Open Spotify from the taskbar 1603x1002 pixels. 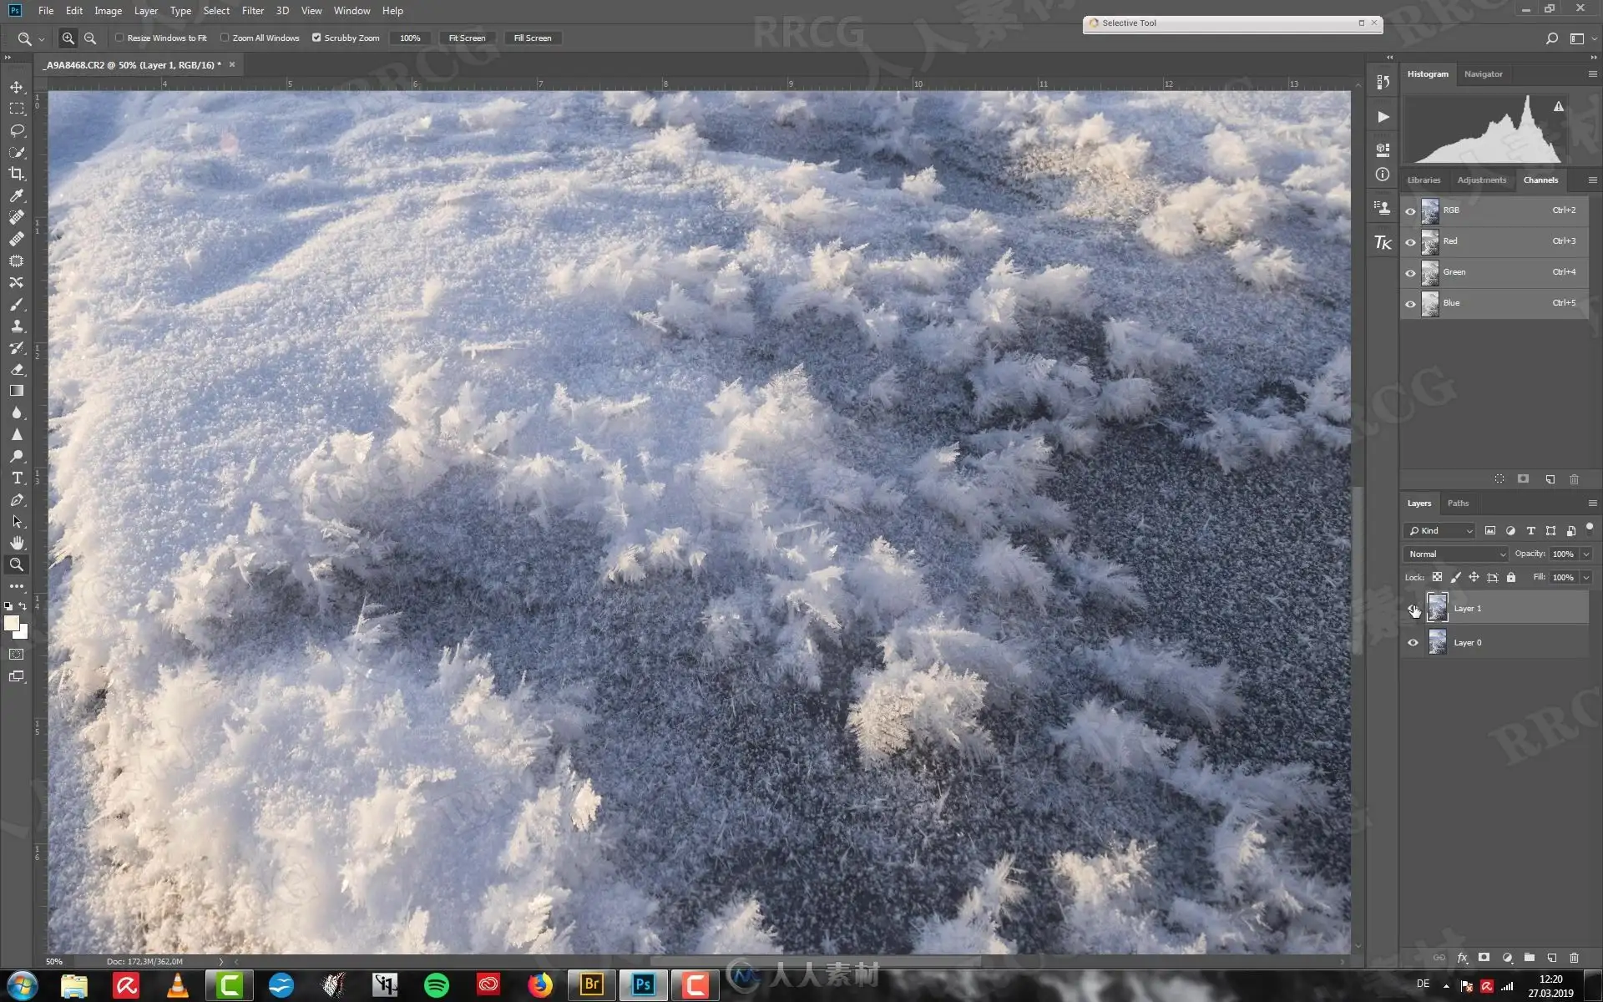click(x=437, y=985)
